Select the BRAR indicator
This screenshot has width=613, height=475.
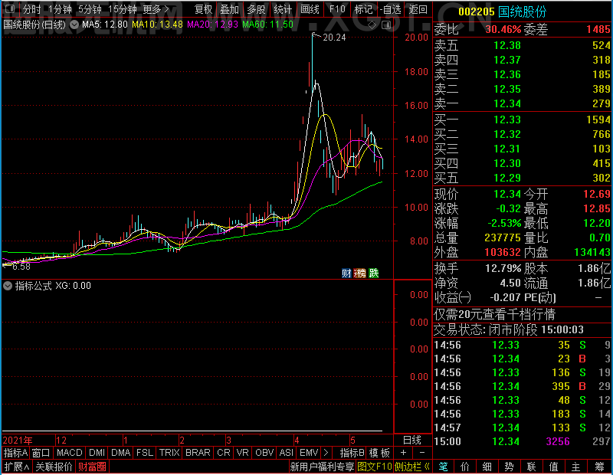click(x=198, y=453)
